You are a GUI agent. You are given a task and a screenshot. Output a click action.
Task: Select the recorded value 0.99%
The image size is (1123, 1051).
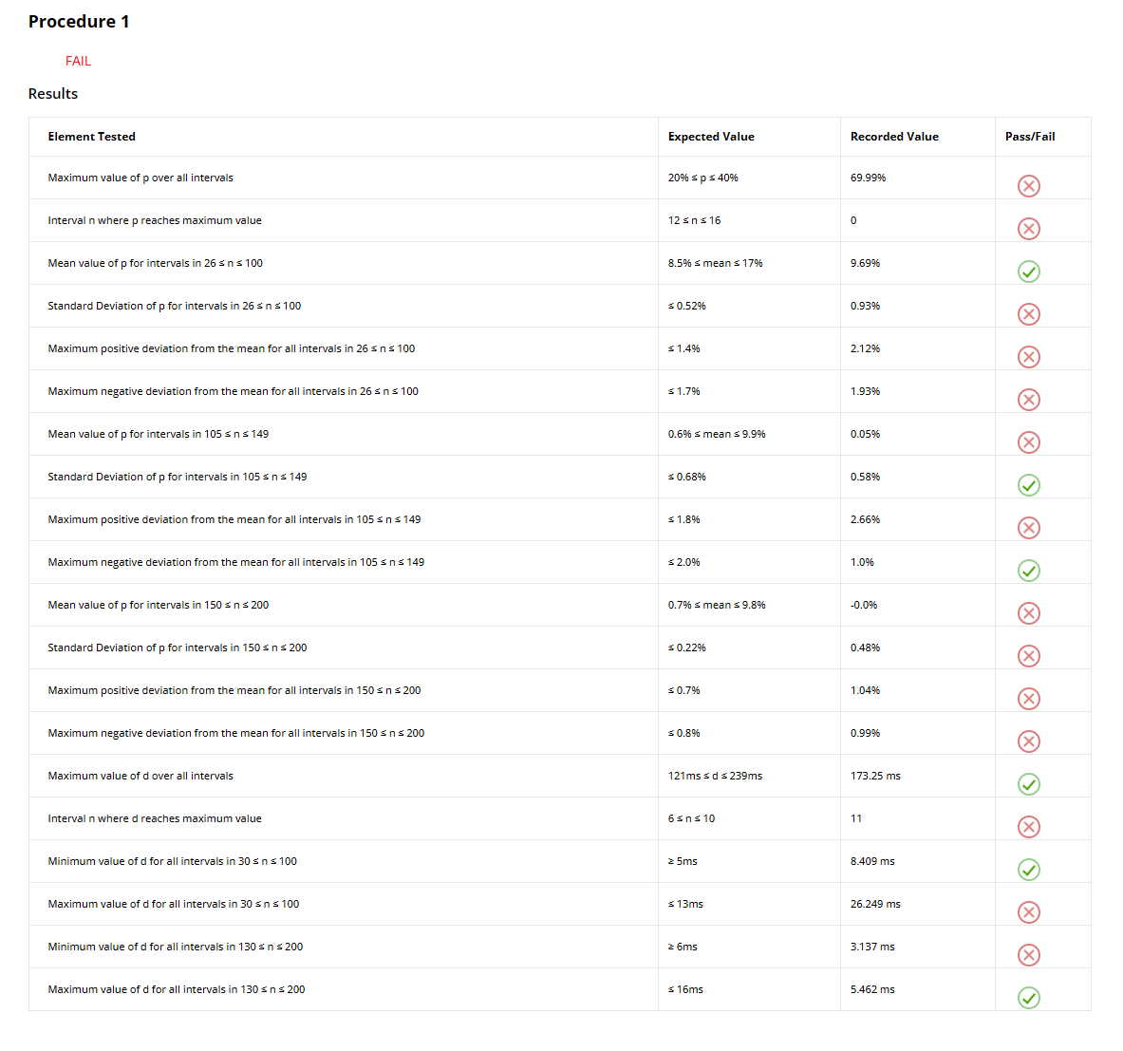(865, 733)
